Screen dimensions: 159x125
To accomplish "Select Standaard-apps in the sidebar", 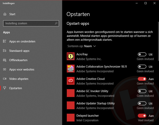I will pos(19,51).
